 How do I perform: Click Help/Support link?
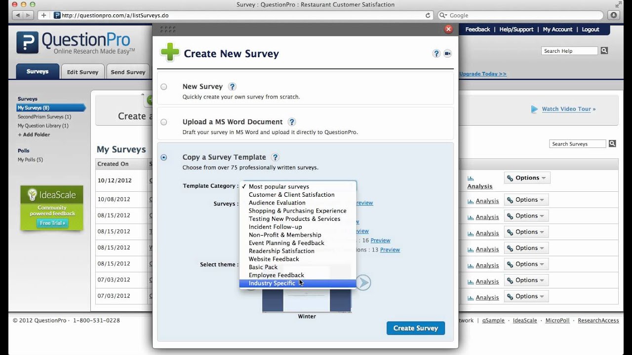click(x=516, y=30)
